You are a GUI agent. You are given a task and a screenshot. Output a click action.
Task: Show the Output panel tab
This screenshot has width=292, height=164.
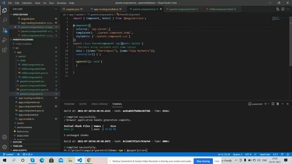pos(83,104)
